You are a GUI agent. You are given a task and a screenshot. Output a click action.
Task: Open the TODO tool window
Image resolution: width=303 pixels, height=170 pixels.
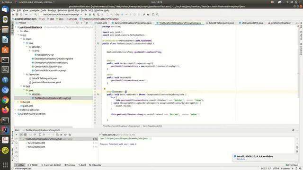[x=33, y=165]
